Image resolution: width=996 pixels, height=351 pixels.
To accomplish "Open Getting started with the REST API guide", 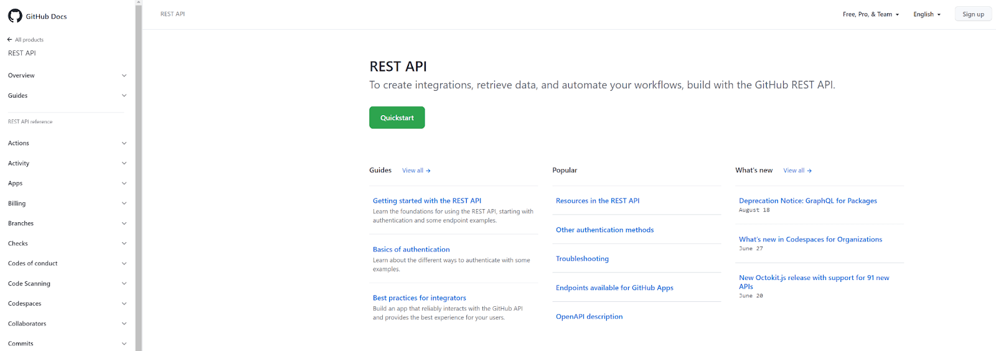I will [426, 201].
